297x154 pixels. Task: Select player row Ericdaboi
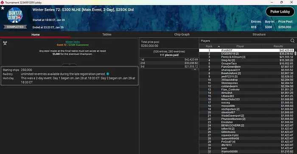(x=247, y=122)
